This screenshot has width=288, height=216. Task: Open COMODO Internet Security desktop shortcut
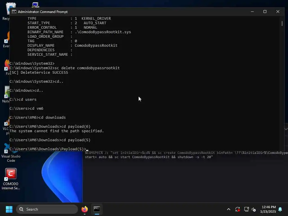point(11,179)
